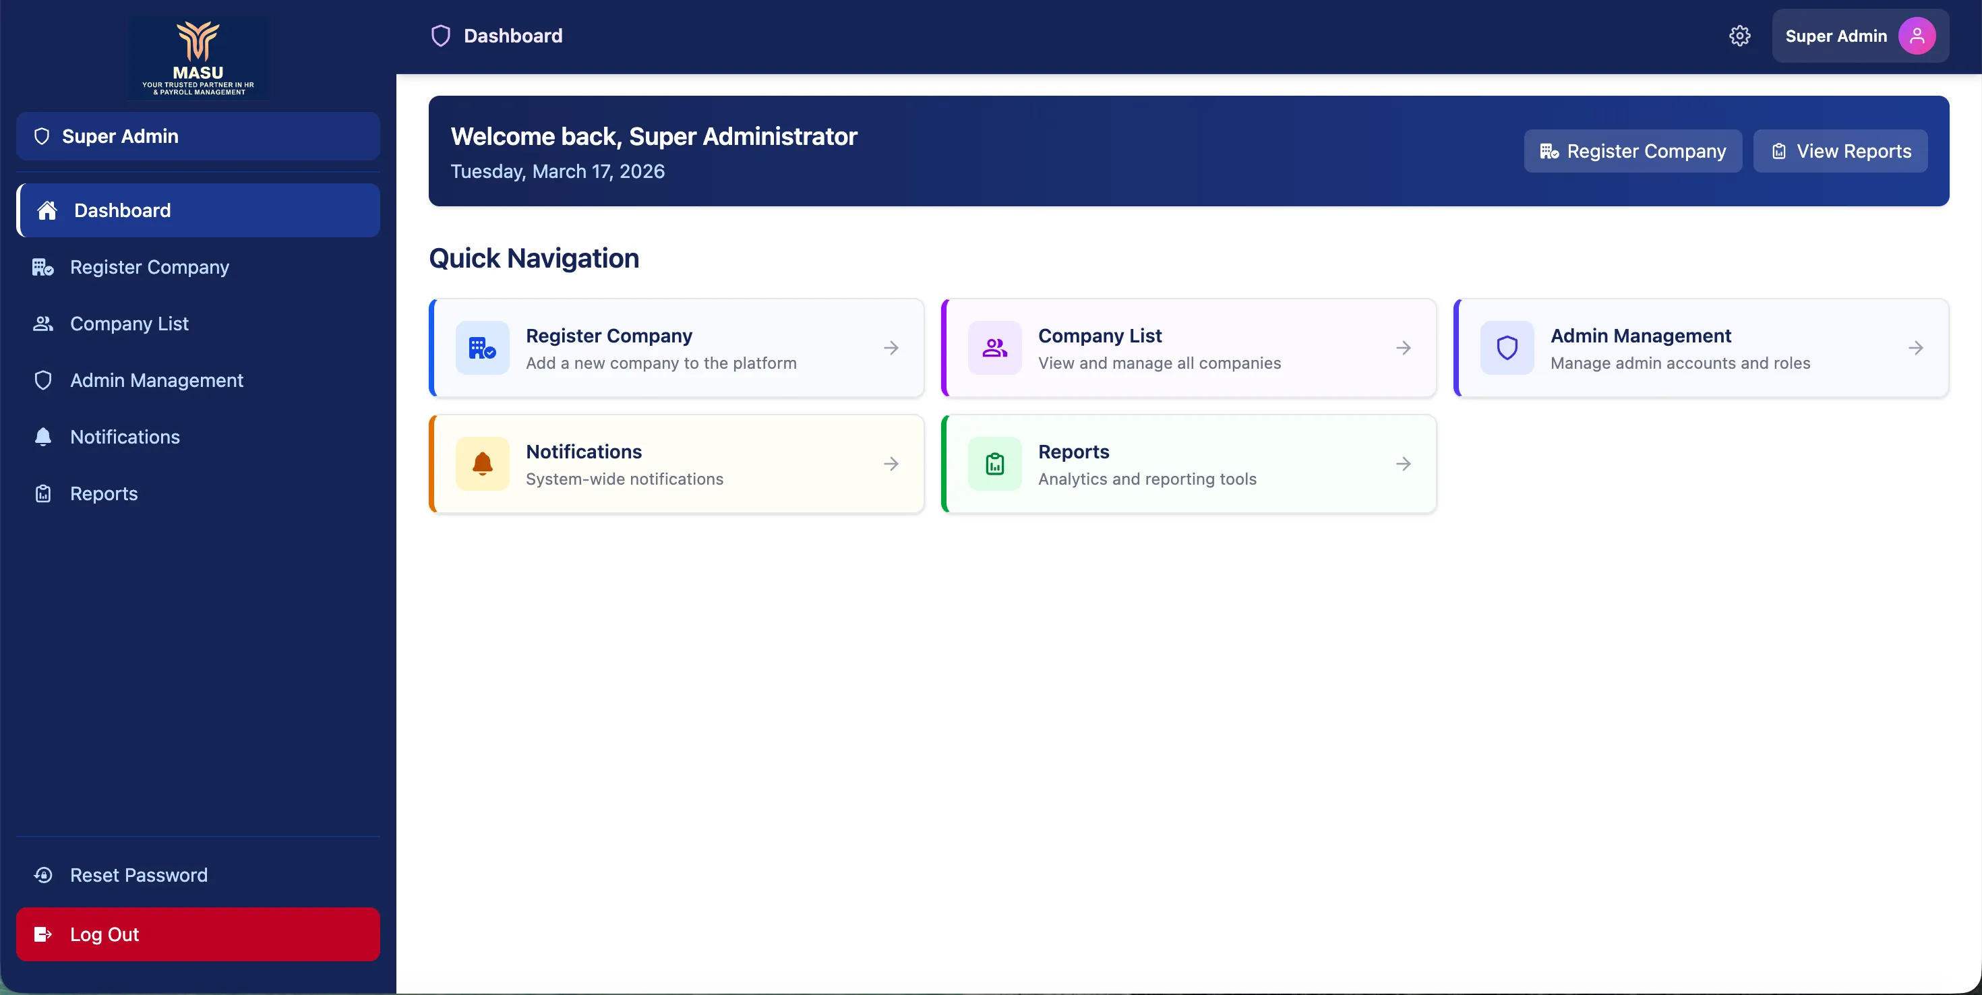Click the bell icon beside sidebar Notifications
Image resolution: width=1982 pixels, height=995 pixels.
[43, 437]
